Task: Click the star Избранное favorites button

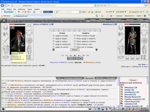Action: point(6,16)
